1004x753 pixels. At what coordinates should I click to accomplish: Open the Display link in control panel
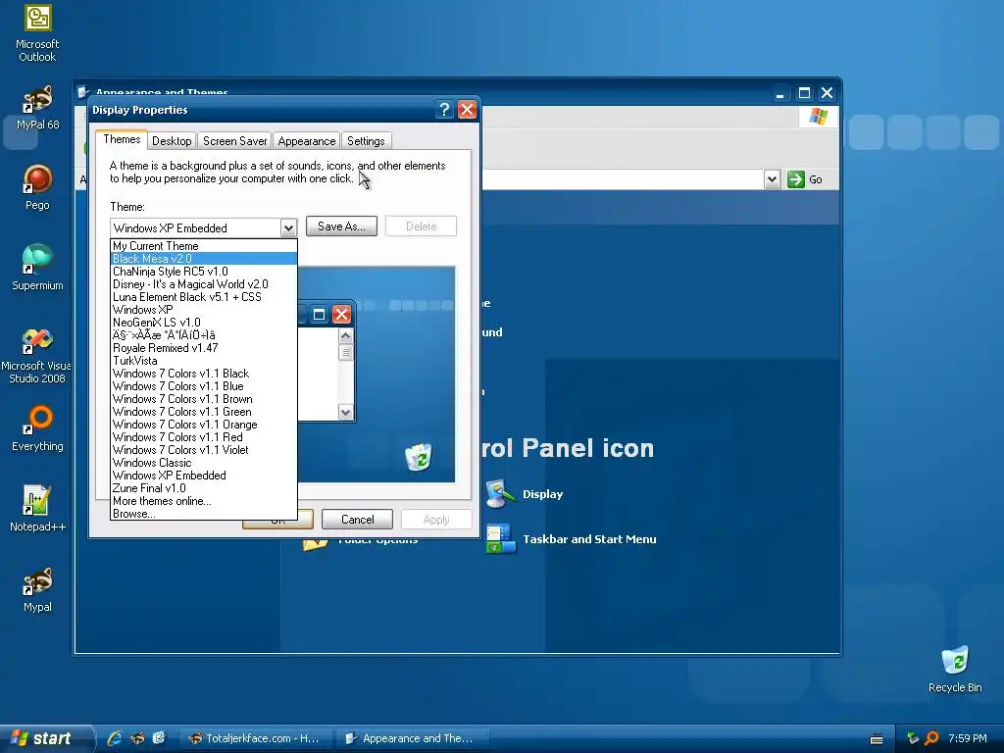(x=542, y=494)
